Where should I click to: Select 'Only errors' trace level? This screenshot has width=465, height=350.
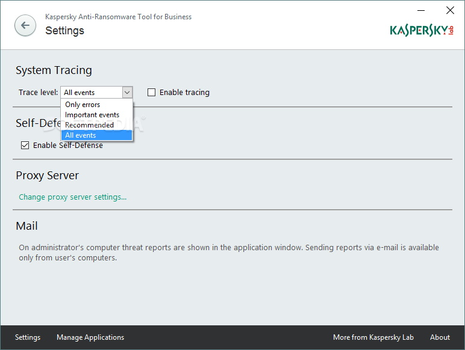pos(97,105)
